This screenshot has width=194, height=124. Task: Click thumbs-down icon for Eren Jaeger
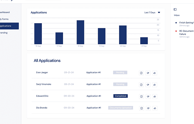[x=148, y=73]
